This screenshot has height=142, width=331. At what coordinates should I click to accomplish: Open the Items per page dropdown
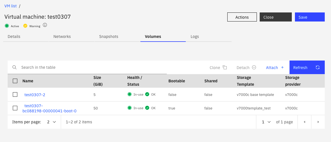pyautogui.click(x=51, y=122)
